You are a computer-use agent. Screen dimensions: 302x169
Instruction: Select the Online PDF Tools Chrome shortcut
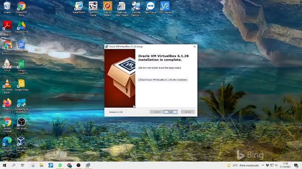(21, 9)
